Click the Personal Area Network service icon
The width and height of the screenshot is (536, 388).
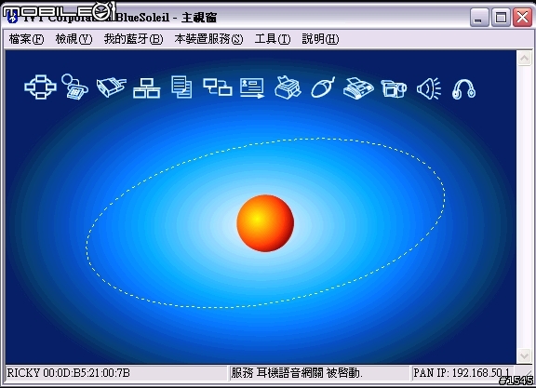pyautogui.click(x=40, y=87)
